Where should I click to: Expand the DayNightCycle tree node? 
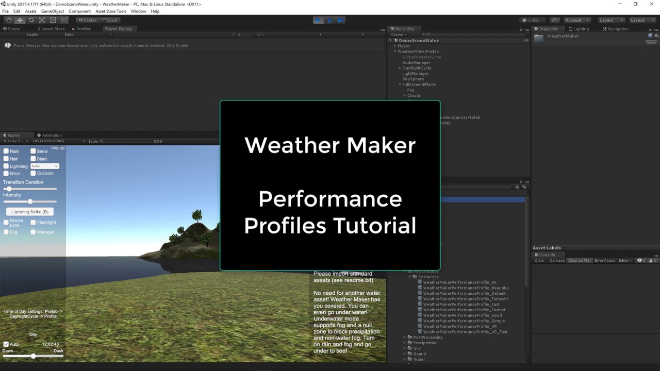tap(400, 68)
